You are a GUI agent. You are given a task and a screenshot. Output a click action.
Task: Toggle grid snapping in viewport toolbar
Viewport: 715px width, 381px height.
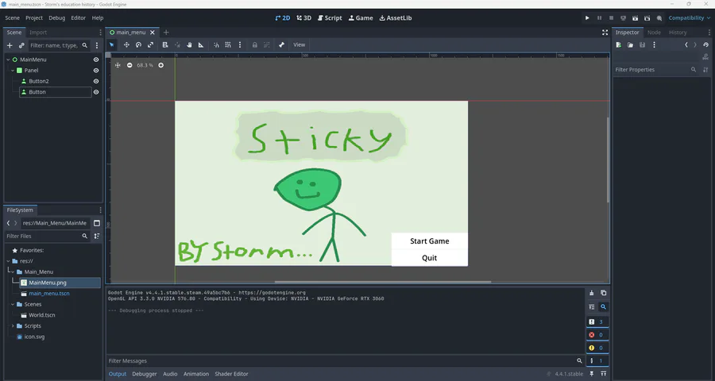click(228, 44)
